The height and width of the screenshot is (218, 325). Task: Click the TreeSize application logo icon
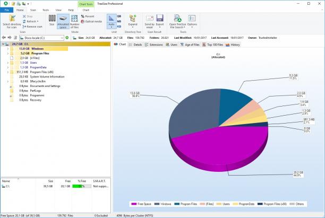click(6, 4)
